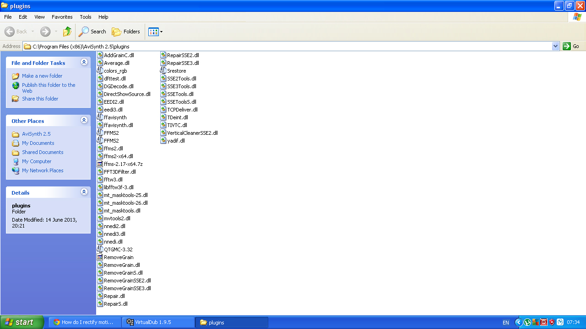Click Share this folder link
This screenshot has width=586, height=329.
click(40, 99)
